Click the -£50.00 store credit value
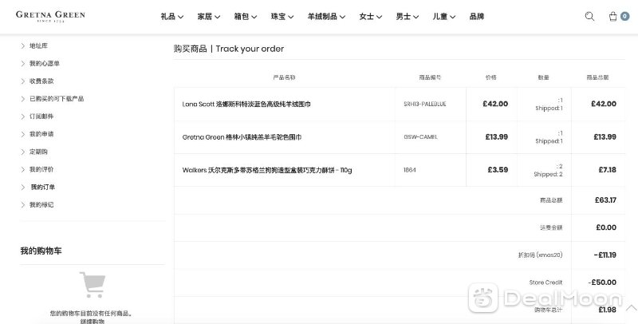 (602, 282)
